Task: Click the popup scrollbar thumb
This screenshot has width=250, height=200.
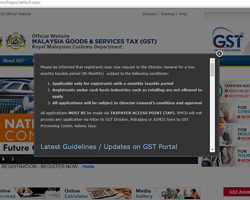Action: pyautogui.click(x=212, y=70)
